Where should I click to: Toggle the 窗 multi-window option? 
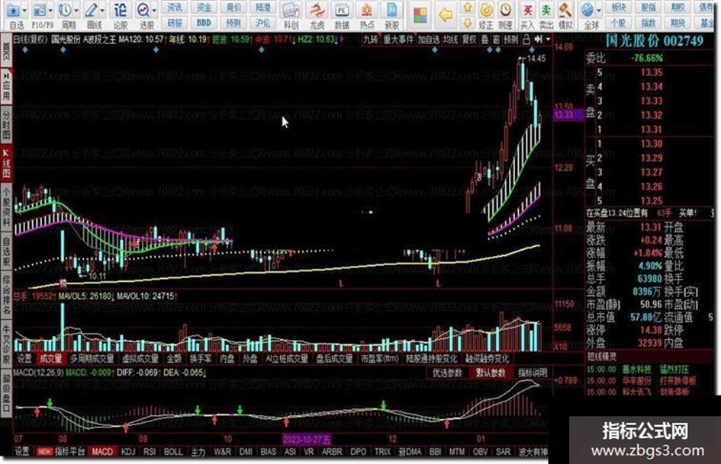pos(496,40)
